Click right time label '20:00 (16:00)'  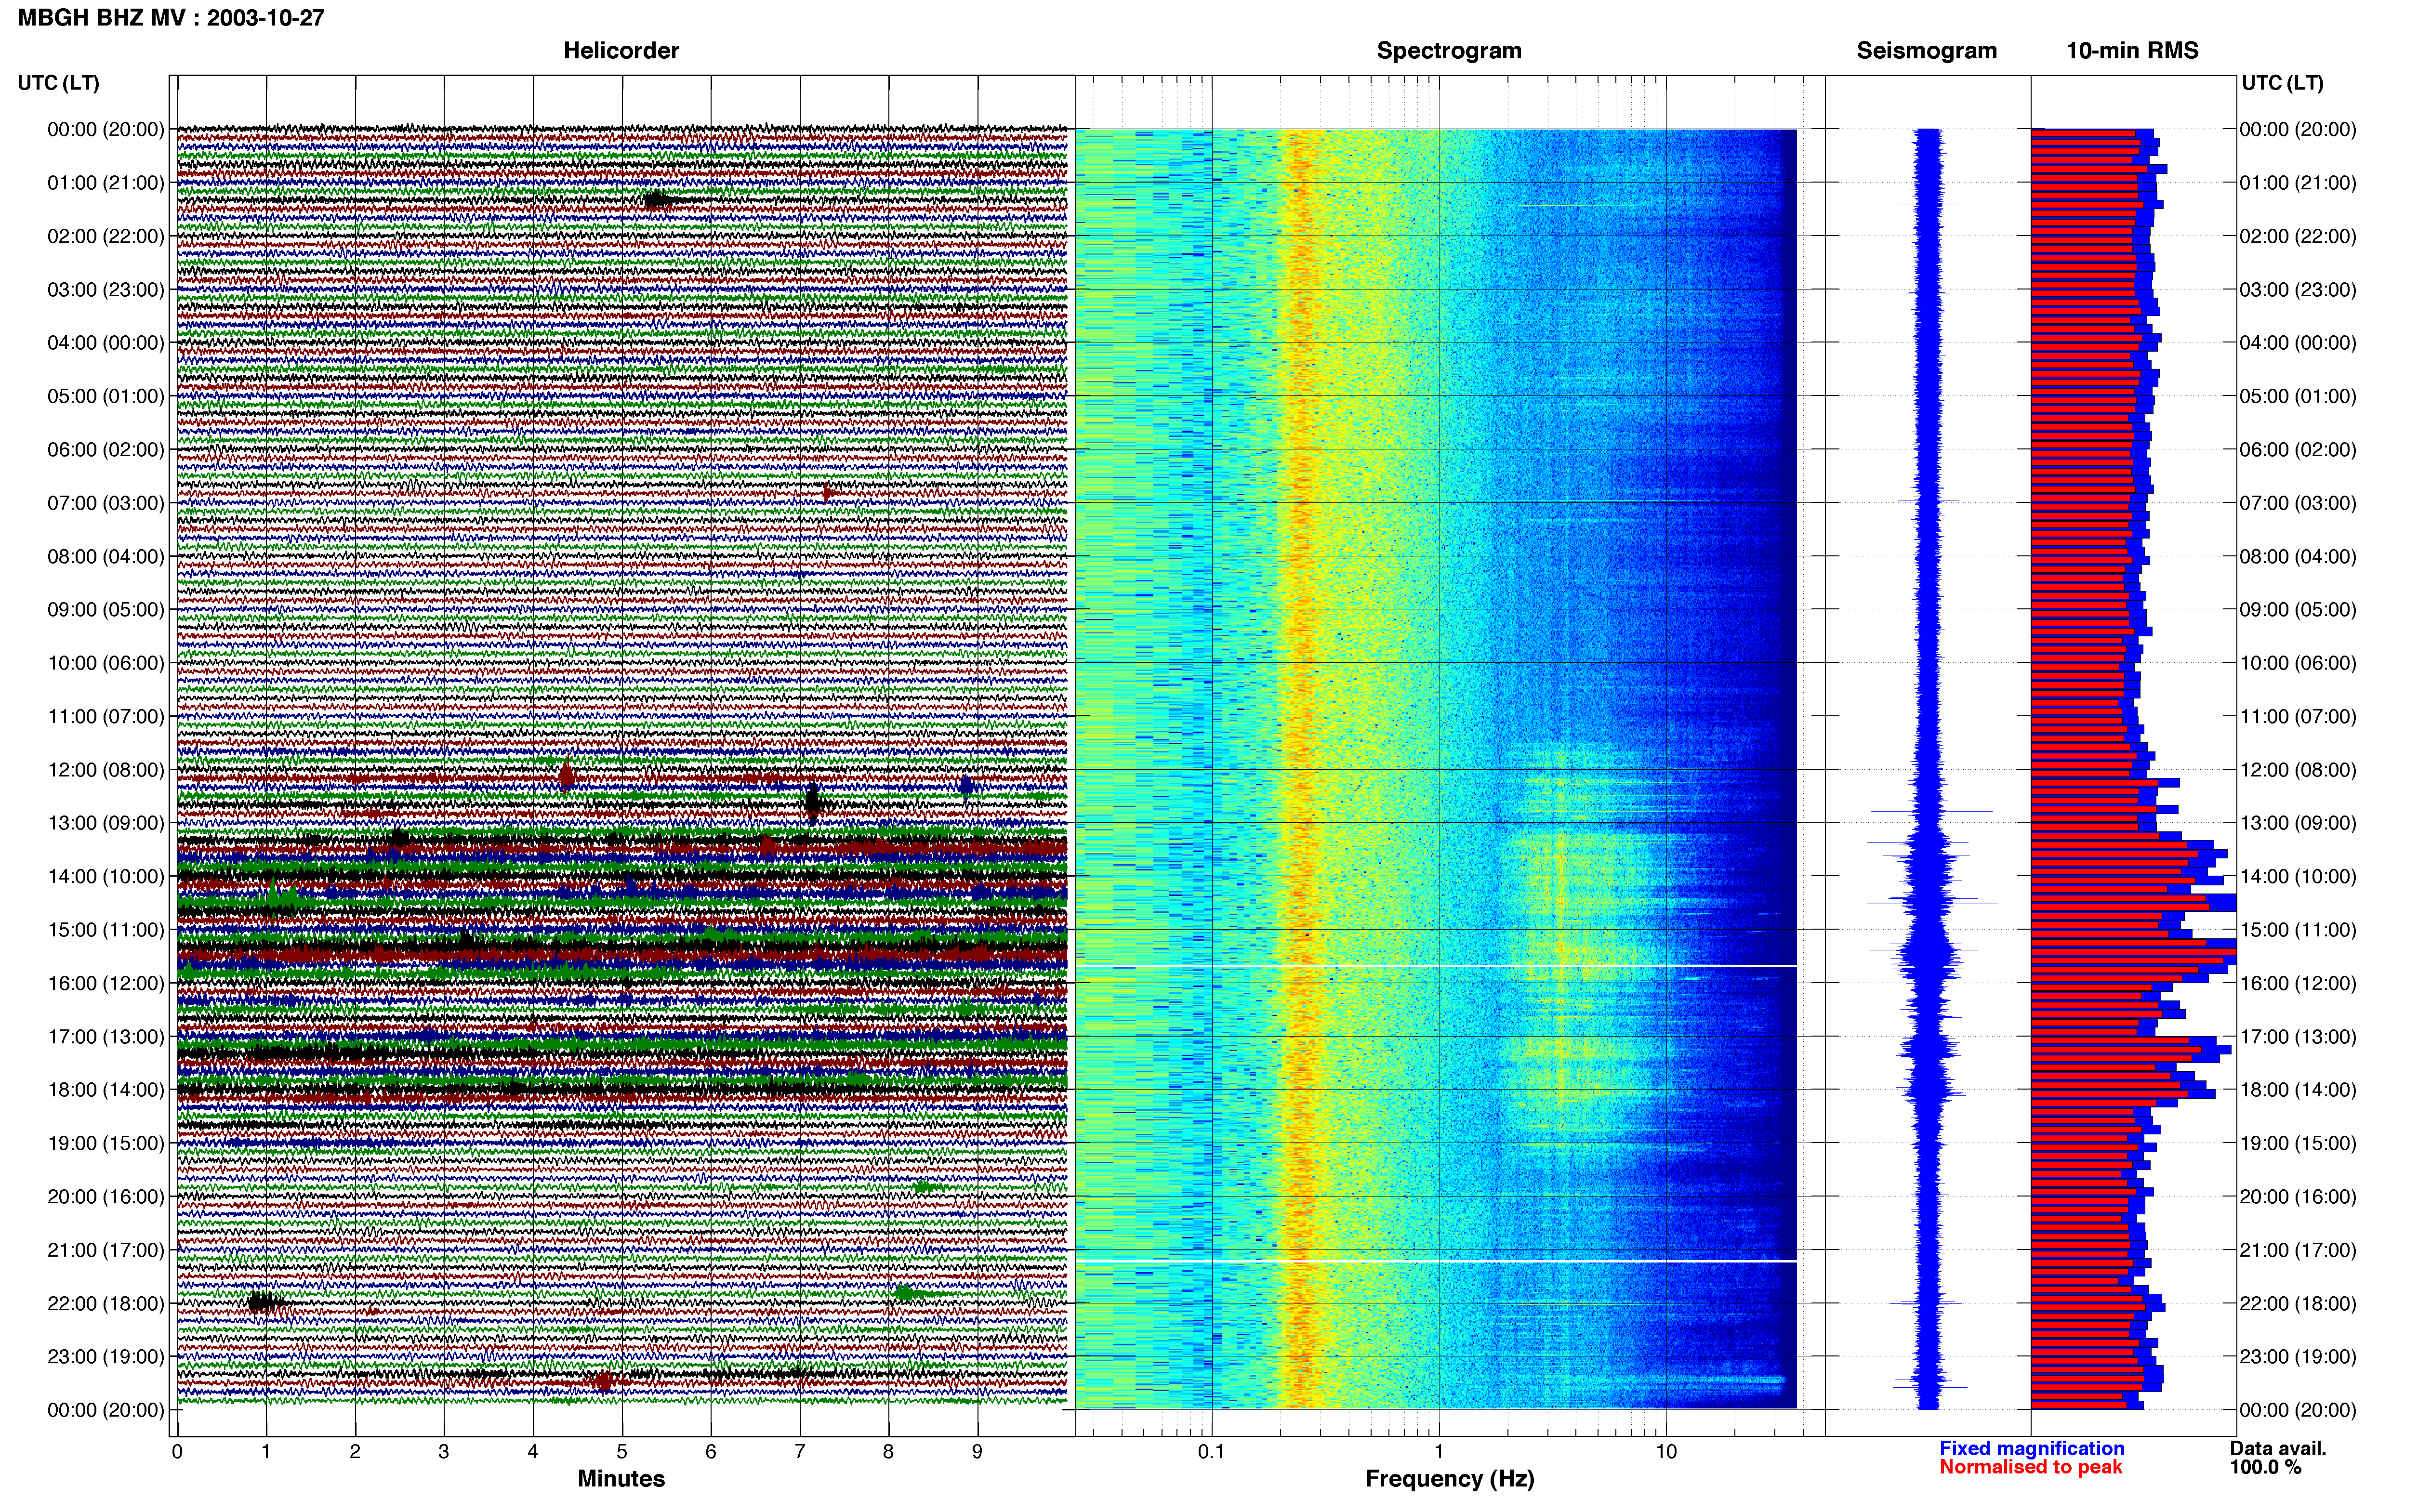2298,1196
